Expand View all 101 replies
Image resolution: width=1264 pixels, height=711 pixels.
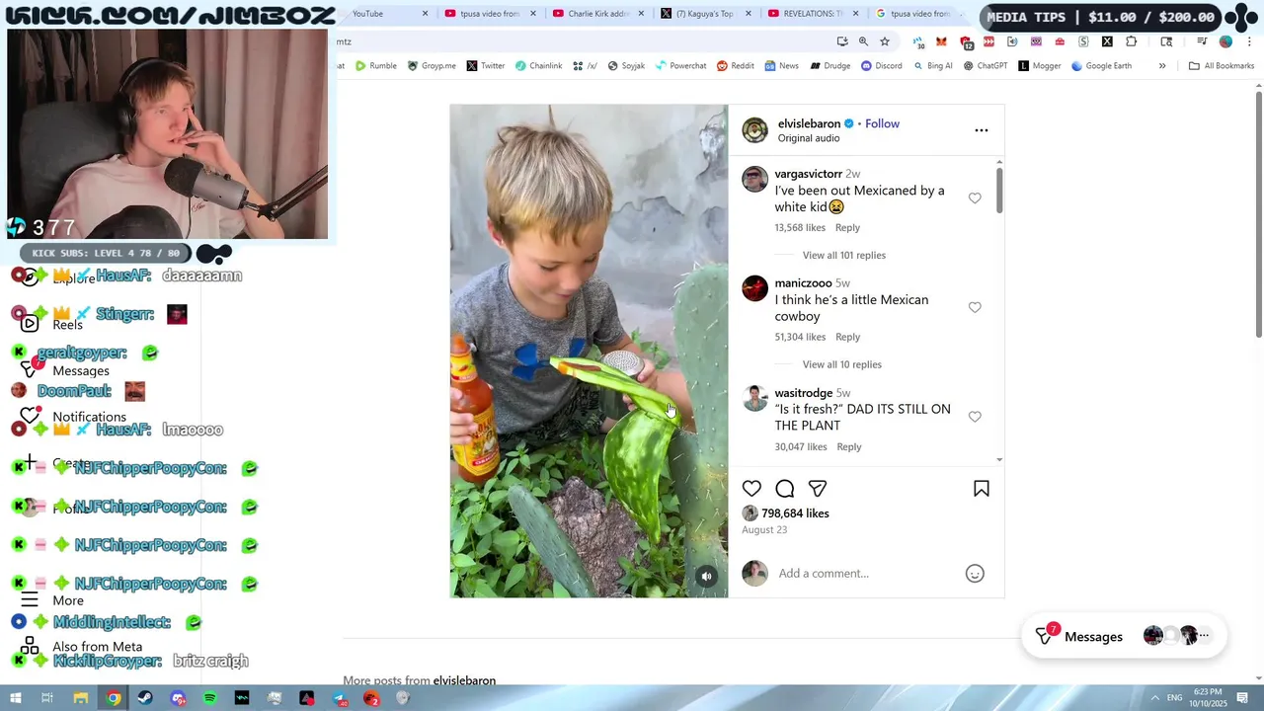click(844, 255)
